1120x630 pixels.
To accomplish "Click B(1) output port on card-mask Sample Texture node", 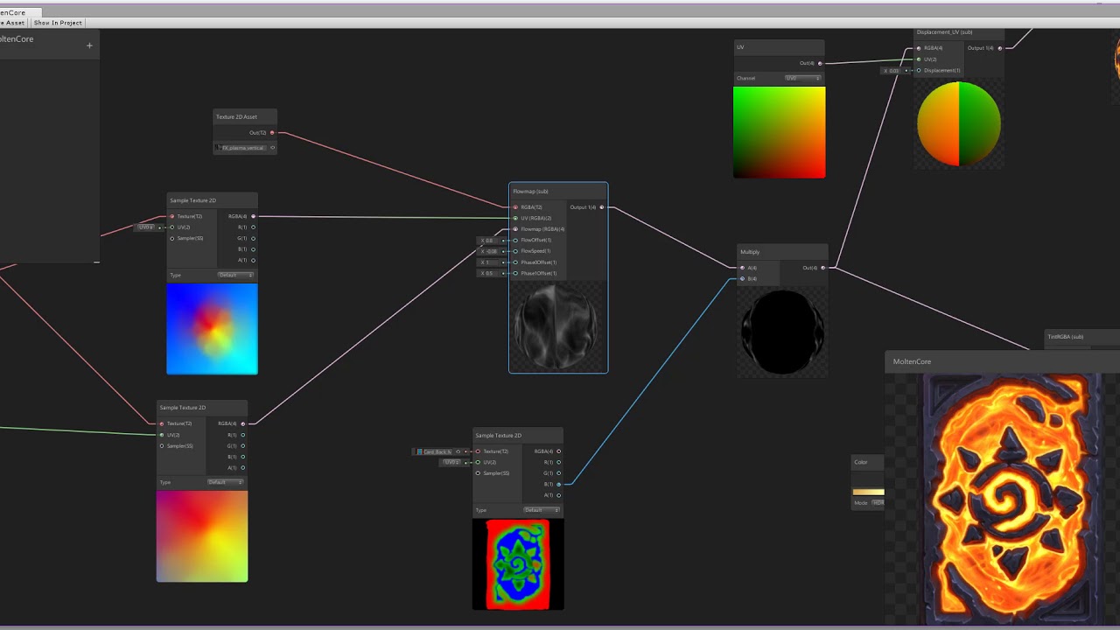I will click(x=558, y=484).
